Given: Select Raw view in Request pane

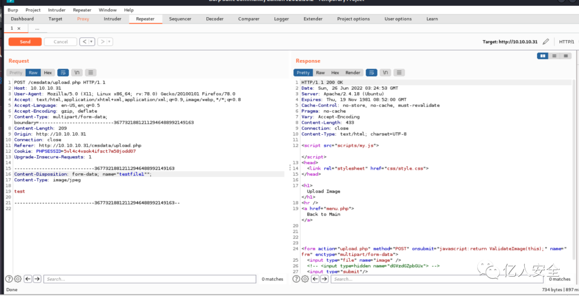Looking at the screenshot, I should click(33, 72).
